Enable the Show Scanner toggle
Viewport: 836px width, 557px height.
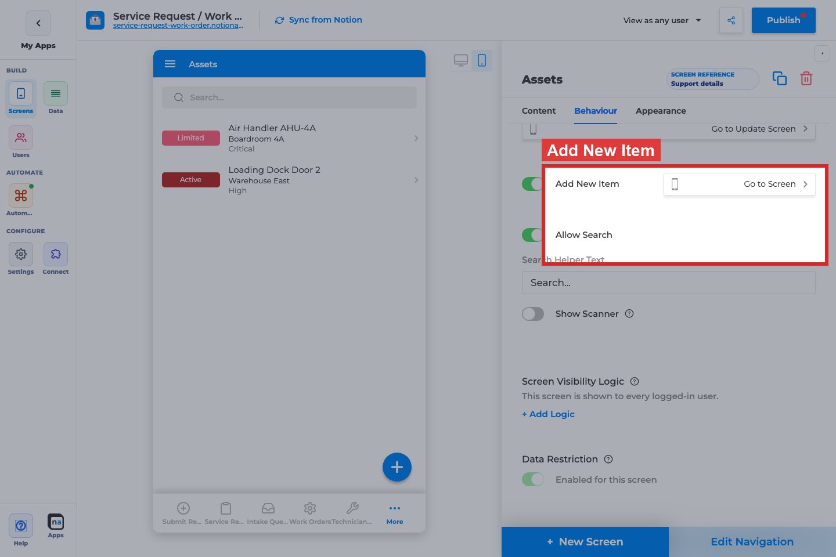click(x=533, y=314)
